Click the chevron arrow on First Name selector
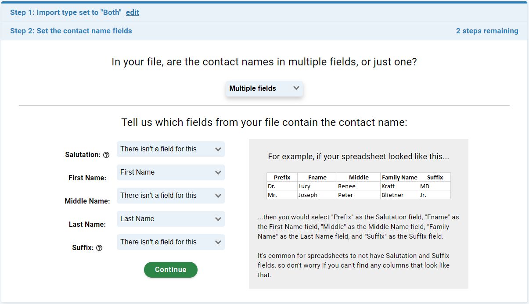The width and height of the screenshot is (529, 304). [218, 172]
